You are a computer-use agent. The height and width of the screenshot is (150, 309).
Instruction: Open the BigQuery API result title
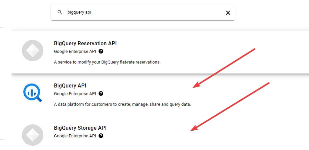[x=70, y=85]
